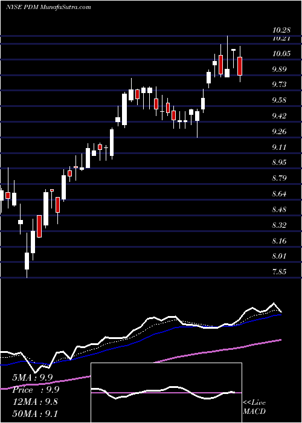Click inside the MACD inset chart
Viewport: 302px width, 423px height.
coord(166,393)
